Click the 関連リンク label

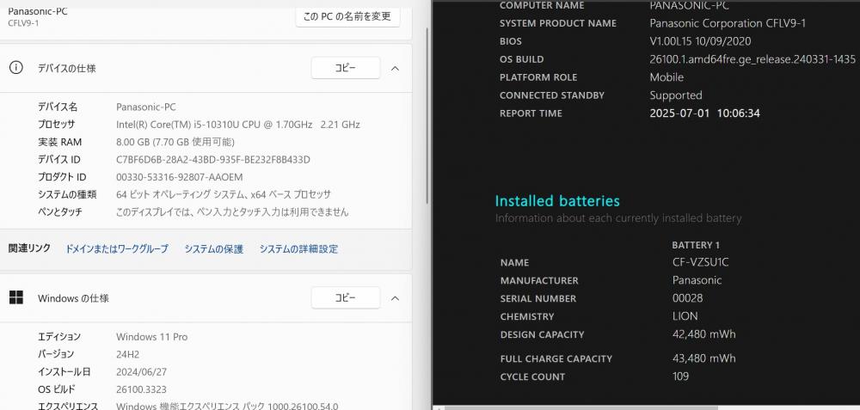[x=29, y=248]
